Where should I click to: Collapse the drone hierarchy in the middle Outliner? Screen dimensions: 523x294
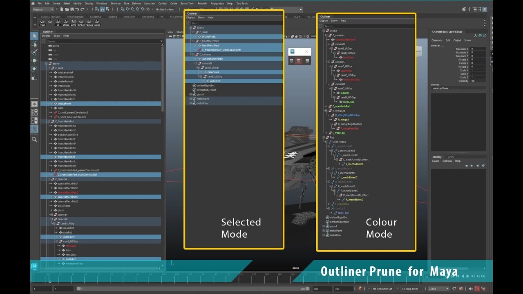(190, 28)
